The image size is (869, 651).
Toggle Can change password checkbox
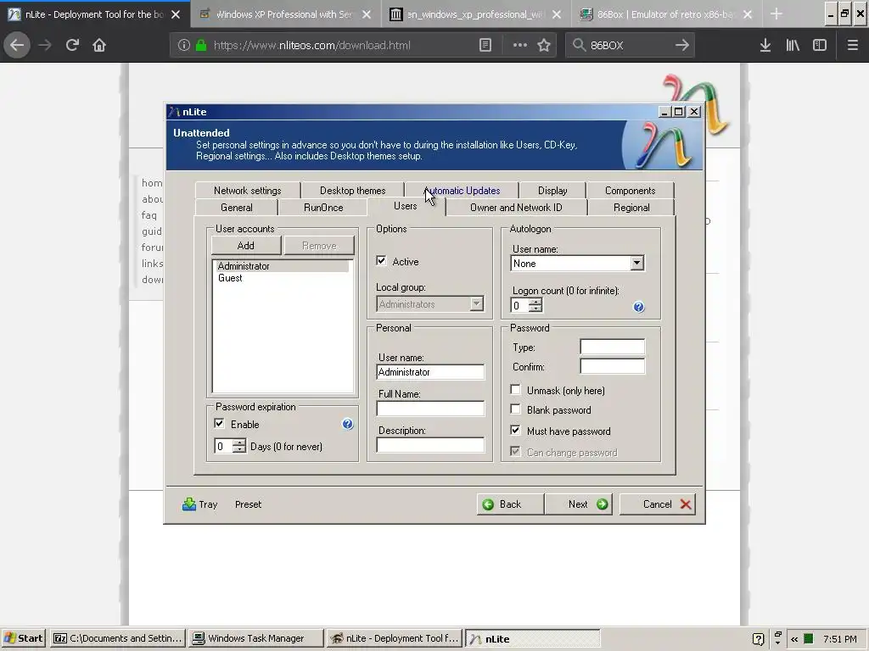click(515, 452)
